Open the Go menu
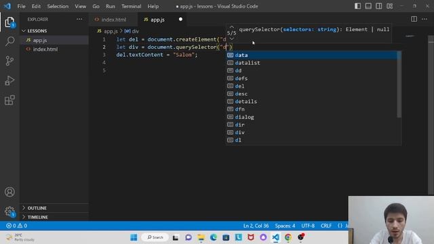The height and width of the screenshot is (244, 434). (96, 6)
